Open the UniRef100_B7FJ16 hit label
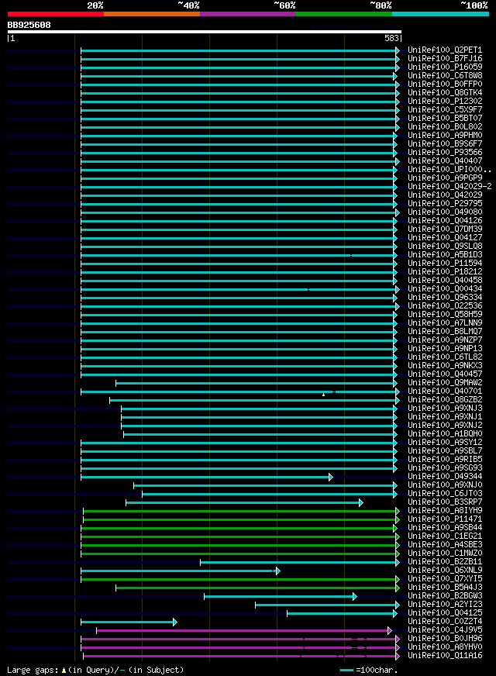 (x=445, y=59)
